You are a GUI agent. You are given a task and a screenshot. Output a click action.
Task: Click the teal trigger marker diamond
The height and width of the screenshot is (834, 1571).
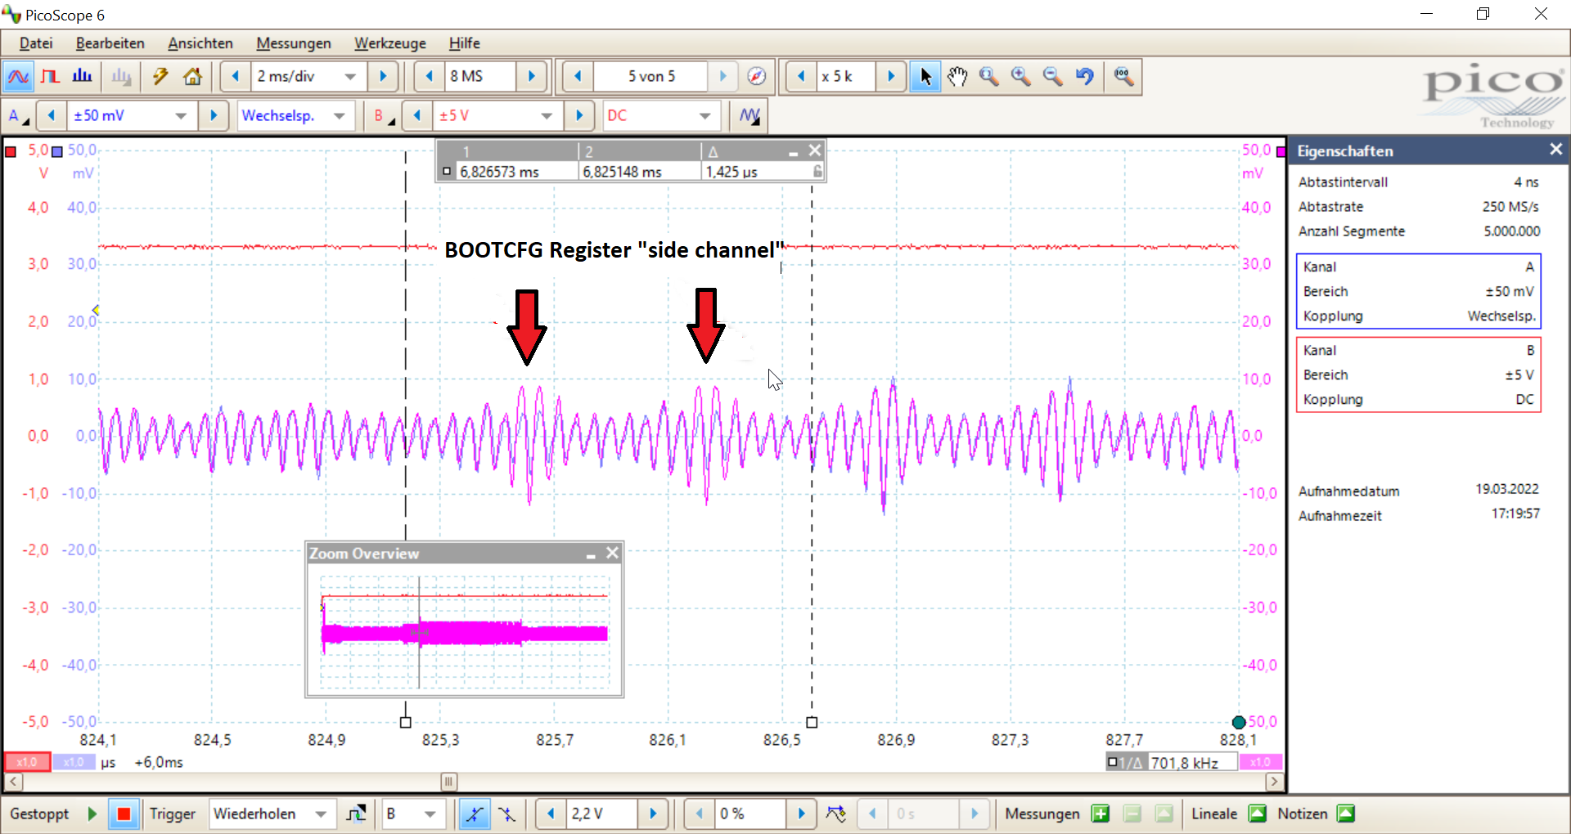point(1239,722)
